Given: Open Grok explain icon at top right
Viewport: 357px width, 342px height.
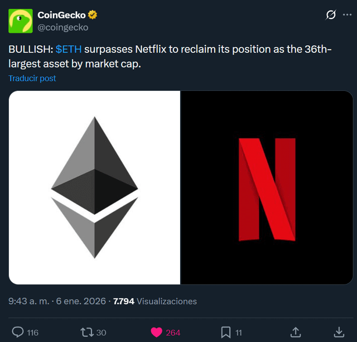Looking at the screenshot, I should click(330, 15).
